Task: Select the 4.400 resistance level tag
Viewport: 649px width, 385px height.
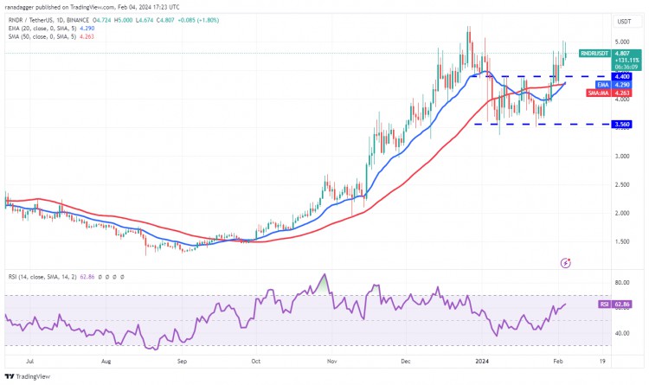Action: coord(621,77)
